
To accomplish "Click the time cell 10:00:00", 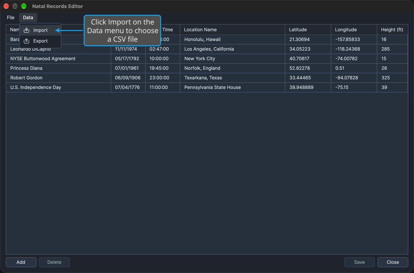I will coord(163,59).
